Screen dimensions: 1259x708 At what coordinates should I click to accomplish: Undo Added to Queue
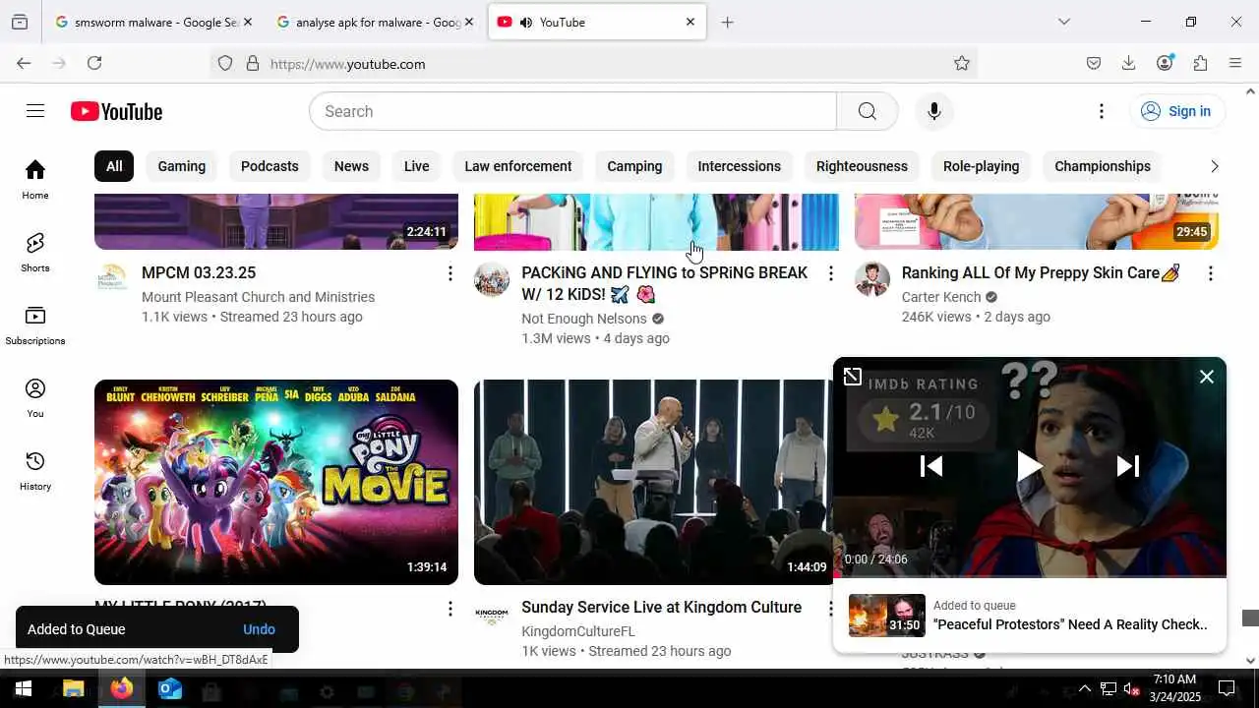click(259, 629)
